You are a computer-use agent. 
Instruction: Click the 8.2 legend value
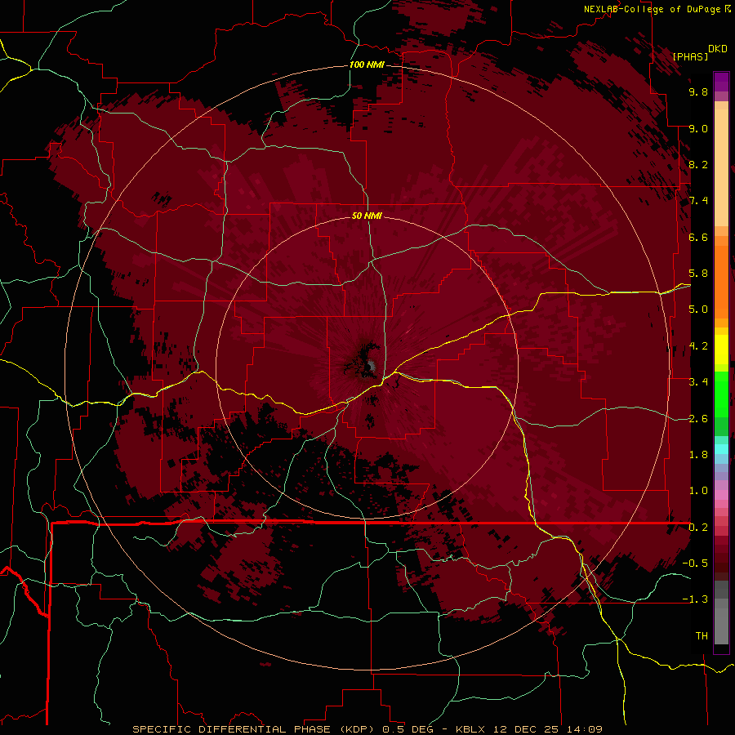pyautogui.click(x=698, y=164)
